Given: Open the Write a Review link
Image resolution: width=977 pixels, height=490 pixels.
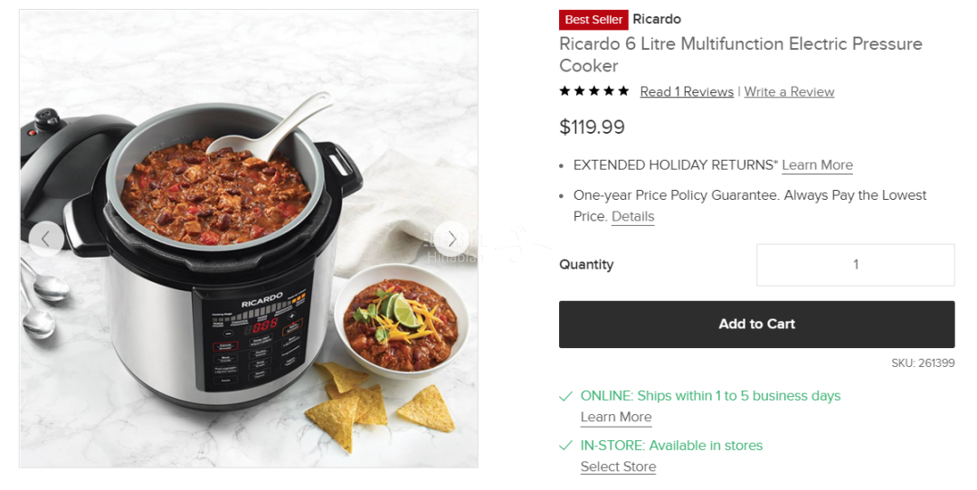Looking at the screenshot, I should click(789, 91).
